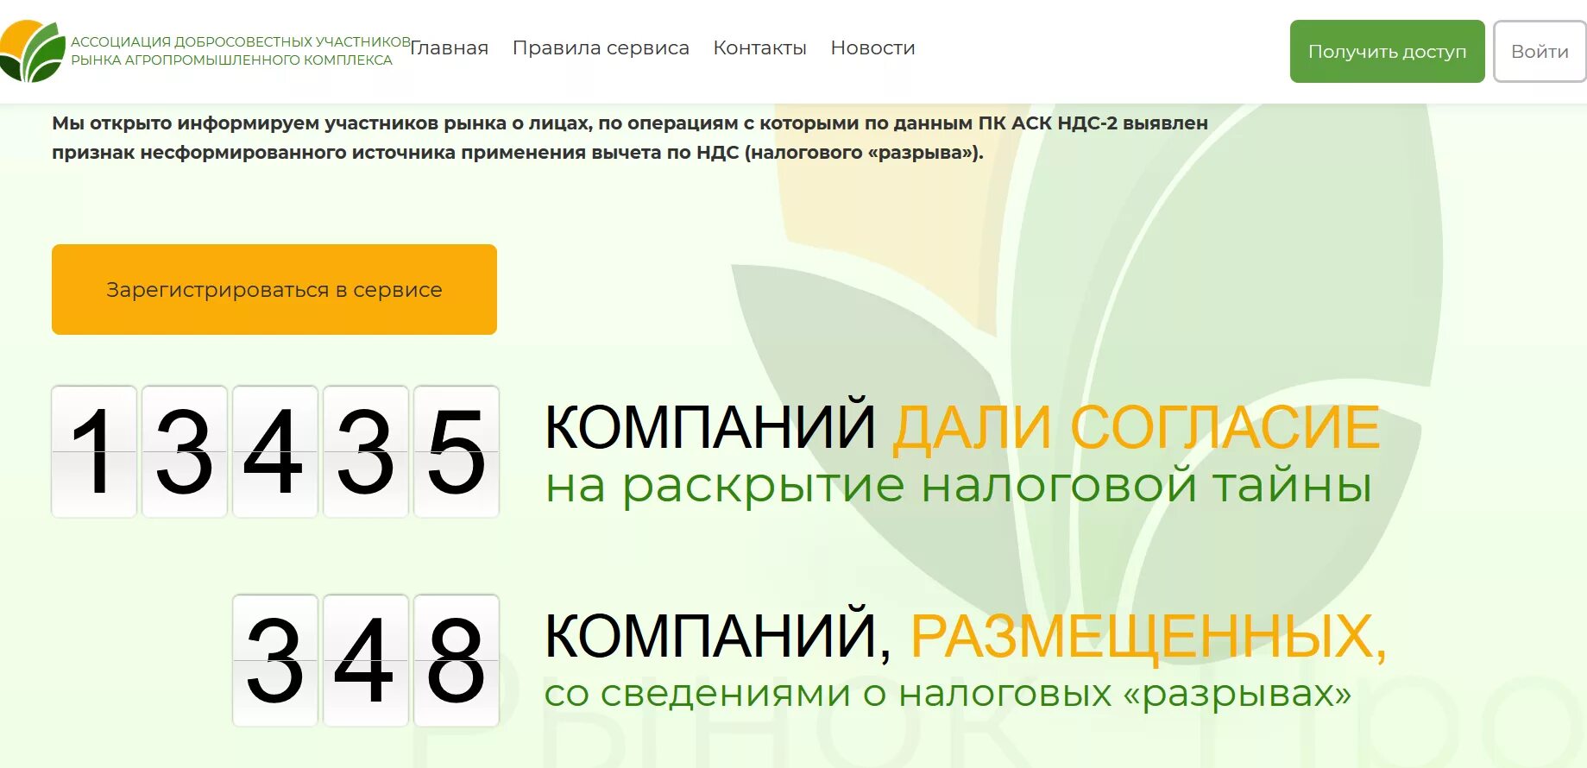Click the association leaf logo icon
1587x768 pixels.
pos(33,51)
